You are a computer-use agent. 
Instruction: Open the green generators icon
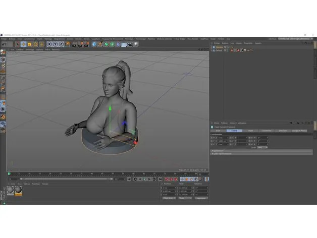(106, 44)
